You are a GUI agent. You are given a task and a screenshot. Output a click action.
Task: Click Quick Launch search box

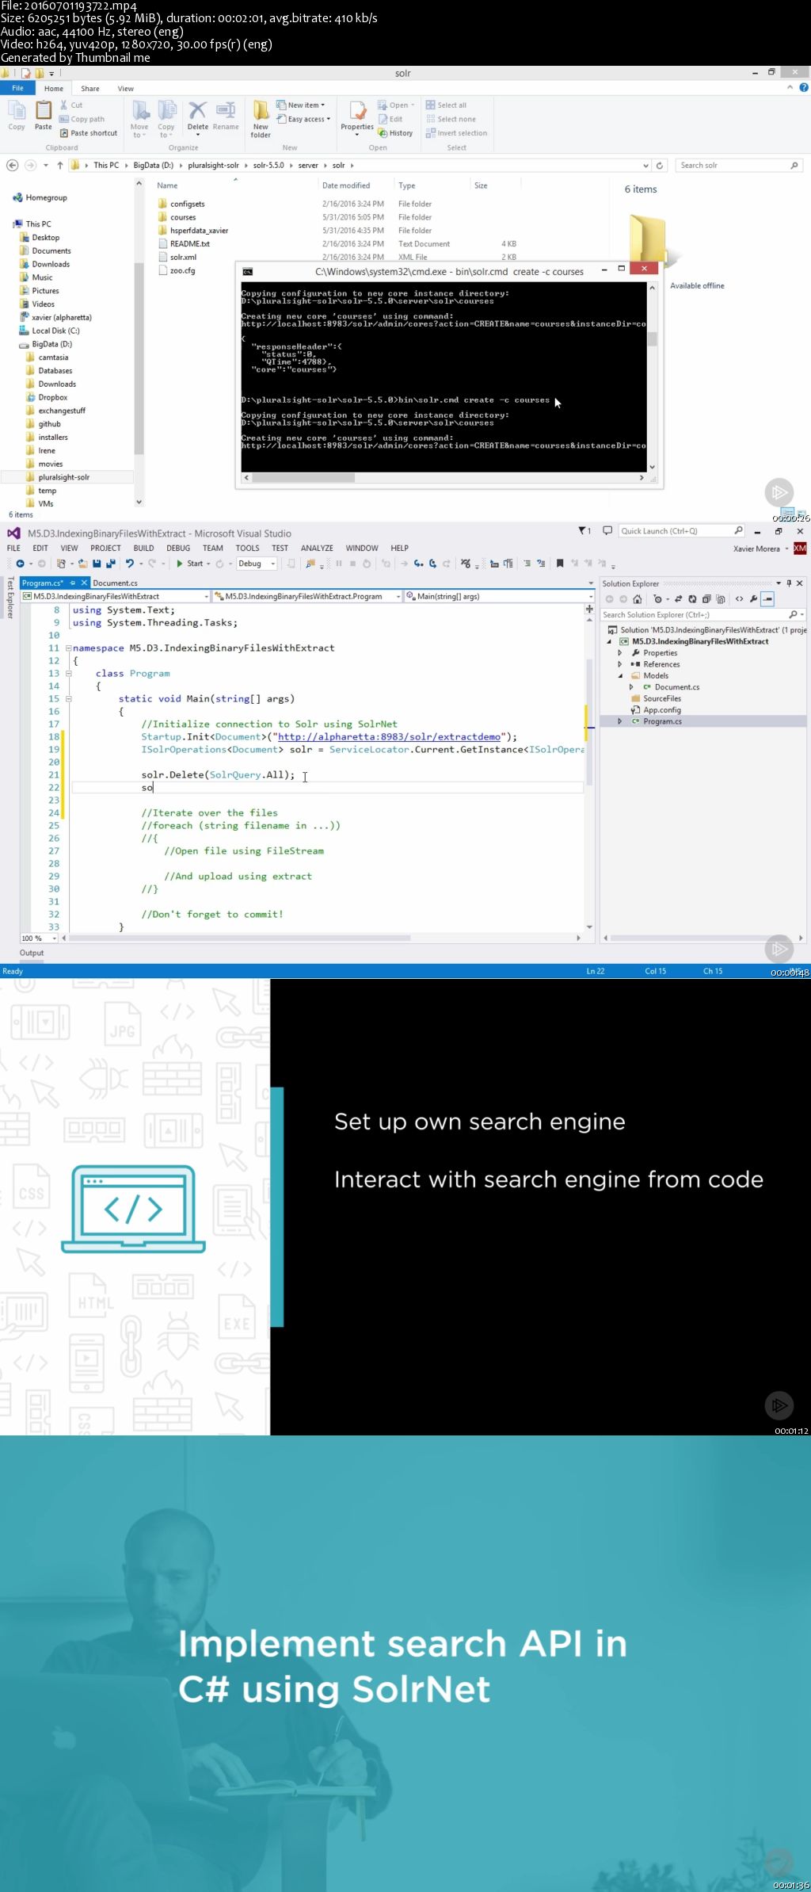pos(681,531)
